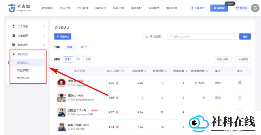
Task: Open the 董先生 name link
Action: [72, 96]
